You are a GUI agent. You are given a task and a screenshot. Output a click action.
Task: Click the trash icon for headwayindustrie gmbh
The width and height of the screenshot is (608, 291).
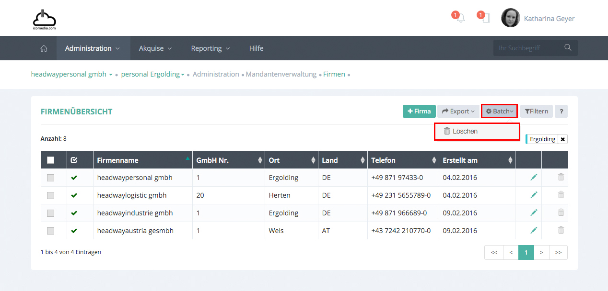click(561, 213)
